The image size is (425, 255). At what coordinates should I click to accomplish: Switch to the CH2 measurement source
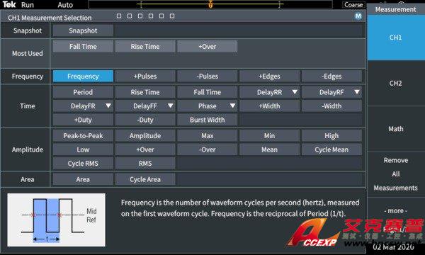click(395, 83)
